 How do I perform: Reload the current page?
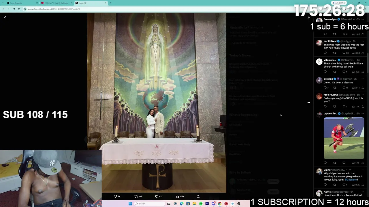coord(14,9)
